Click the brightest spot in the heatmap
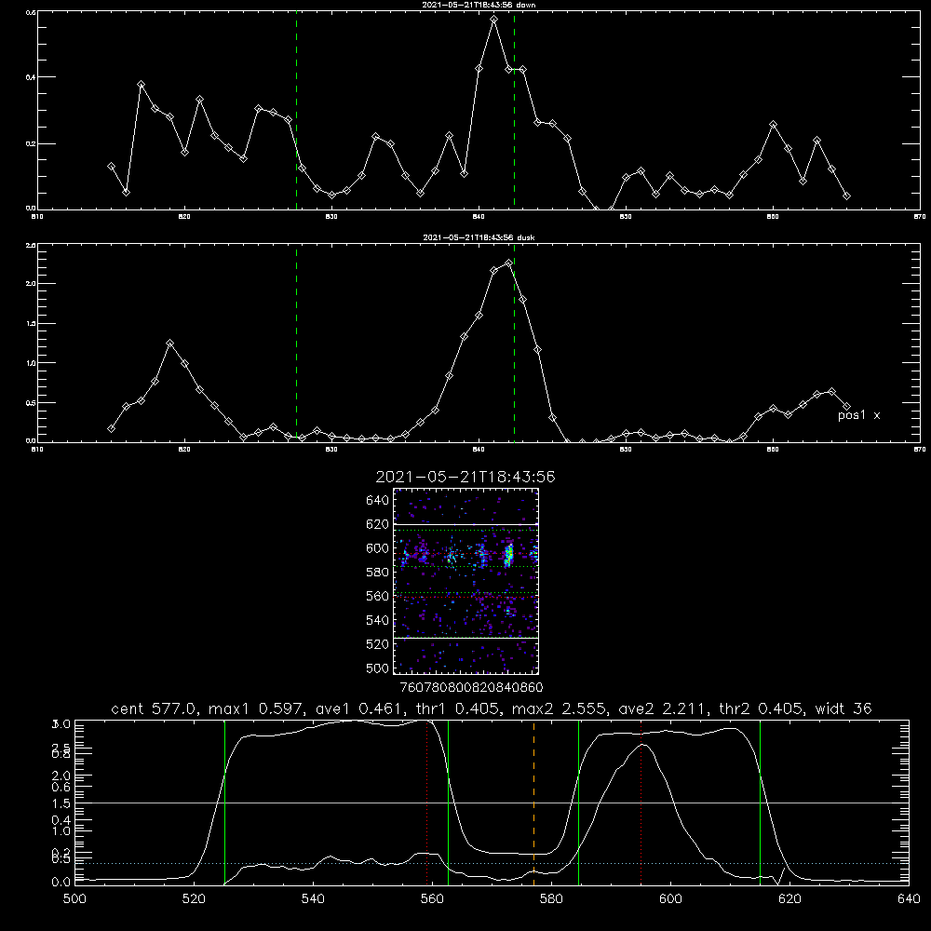 pyautogui.click(x=508, y=555)
